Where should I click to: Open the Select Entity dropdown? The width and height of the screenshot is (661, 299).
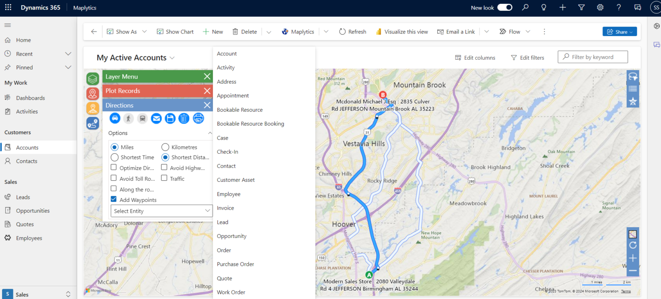[161, 211]
